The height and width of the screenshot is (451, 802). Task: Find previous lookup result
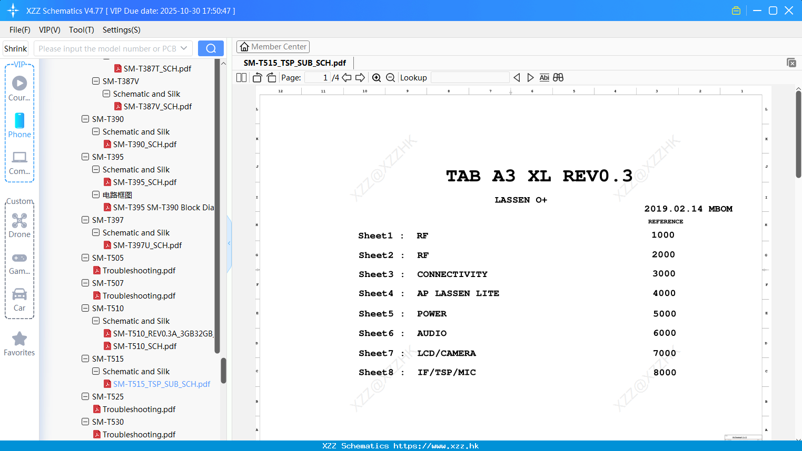tap(517, 78)
